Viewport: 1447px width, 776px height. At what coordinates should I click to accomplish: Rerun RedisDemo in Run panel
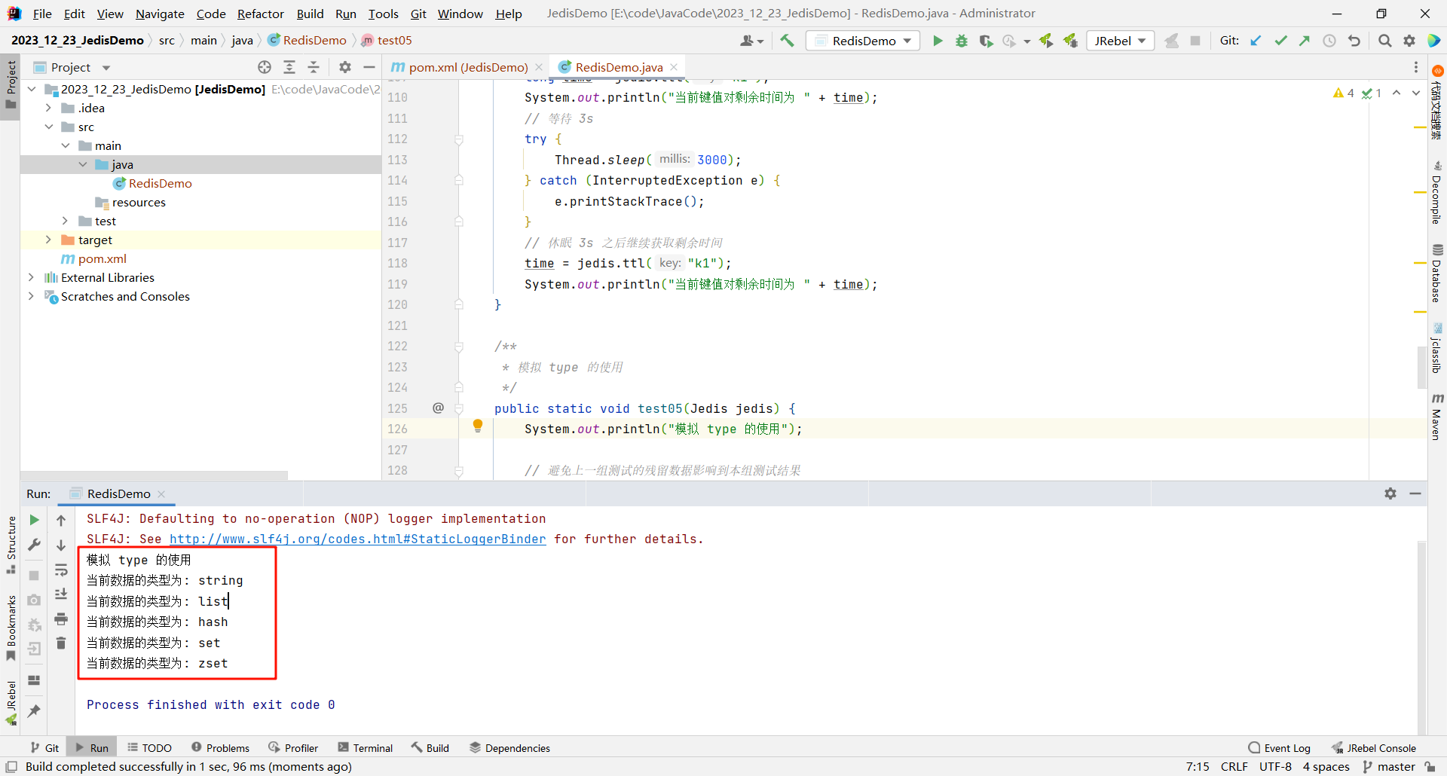34,520
